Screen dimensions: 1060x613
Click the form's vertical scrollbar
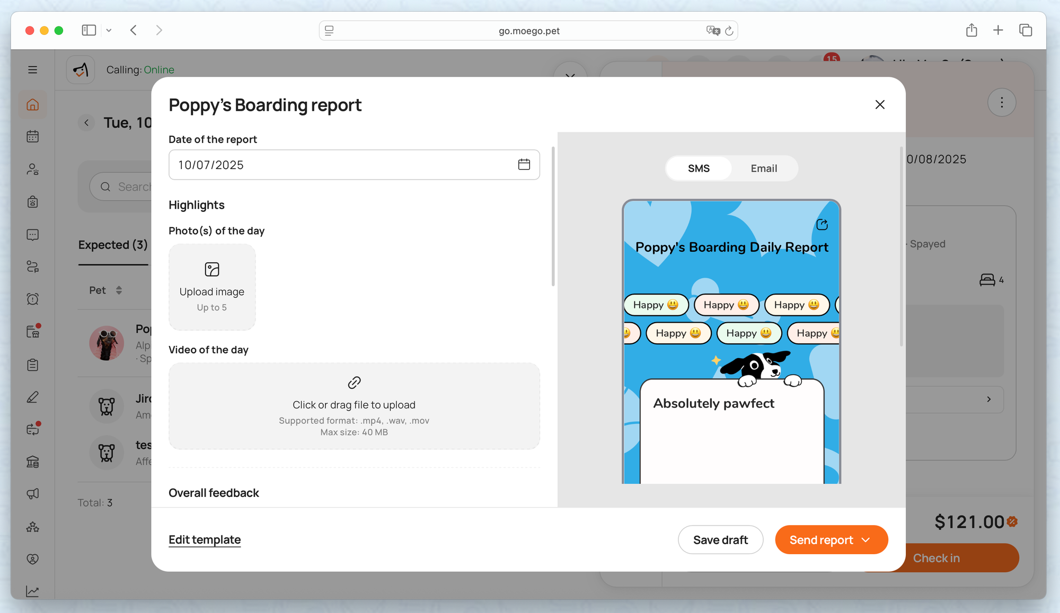(x=553, y=217)
